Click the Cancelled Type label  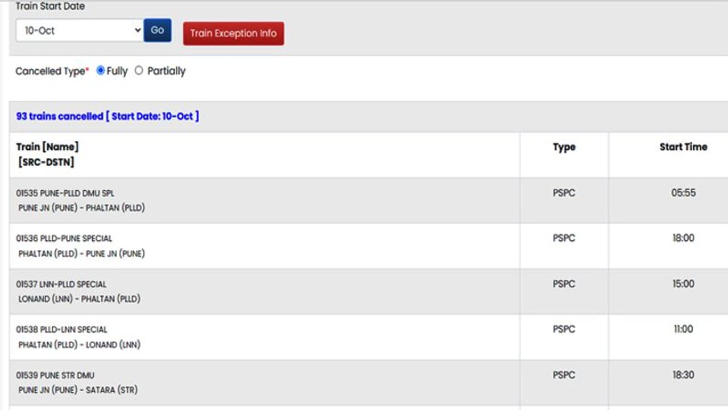coord(51,71)
